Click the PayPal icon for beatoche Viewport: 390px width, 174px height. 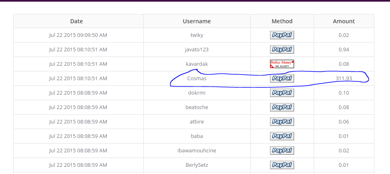coord(282,107)
